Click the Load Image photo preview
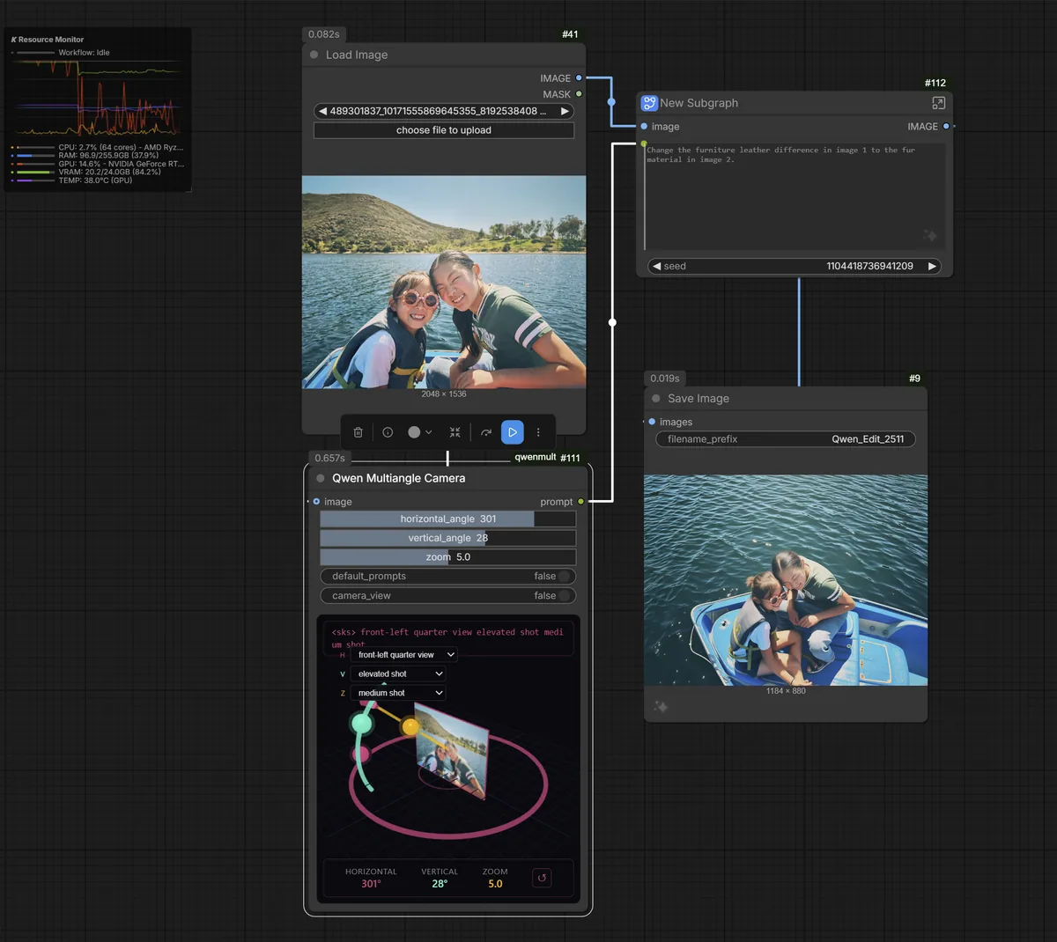Image resolution: width=1057 pixels, height=942 pixels. pyautogui.click(x=444, y=283)
